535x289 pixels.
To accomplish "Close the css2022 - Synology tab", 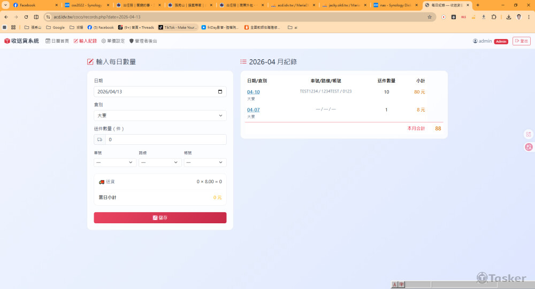I will pyautogui.click(x=108, y=5).
